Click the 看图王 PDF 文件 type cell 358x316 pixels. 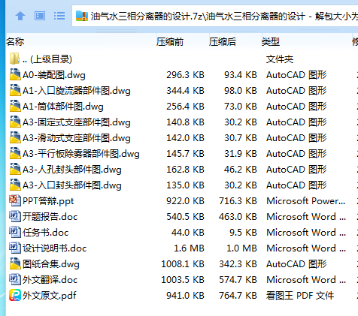point(300,296)
